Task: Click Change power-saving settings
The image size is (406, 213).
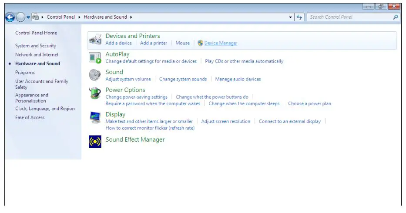Action: 137,97
